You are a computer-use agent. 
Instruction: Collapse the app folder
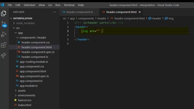pos(20,33)
